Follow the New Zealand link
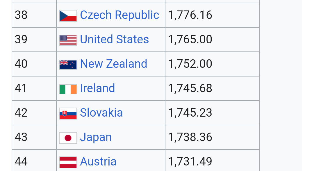The image size is (314, 171). (x=113, y=64)
